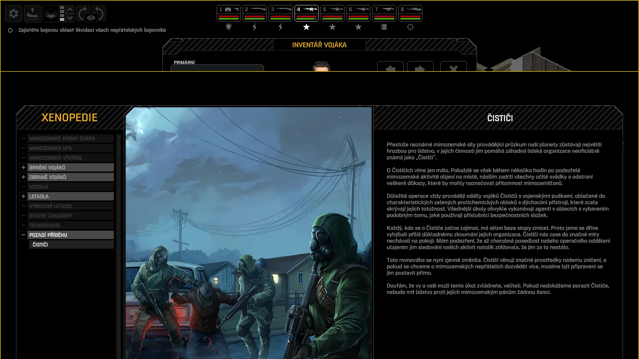Click lightning role icon under soldier 3
The height and width of the screenshot is (359, 639).
point(281,27)
